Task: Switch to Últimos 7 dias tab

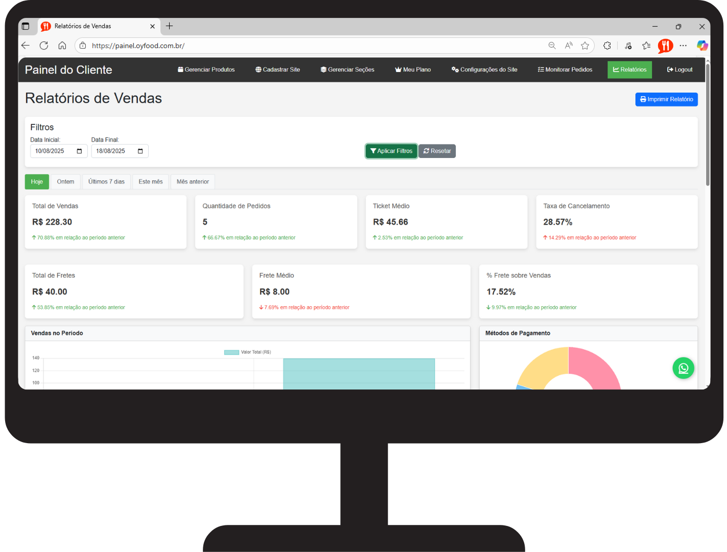Action: coord(106,182)
